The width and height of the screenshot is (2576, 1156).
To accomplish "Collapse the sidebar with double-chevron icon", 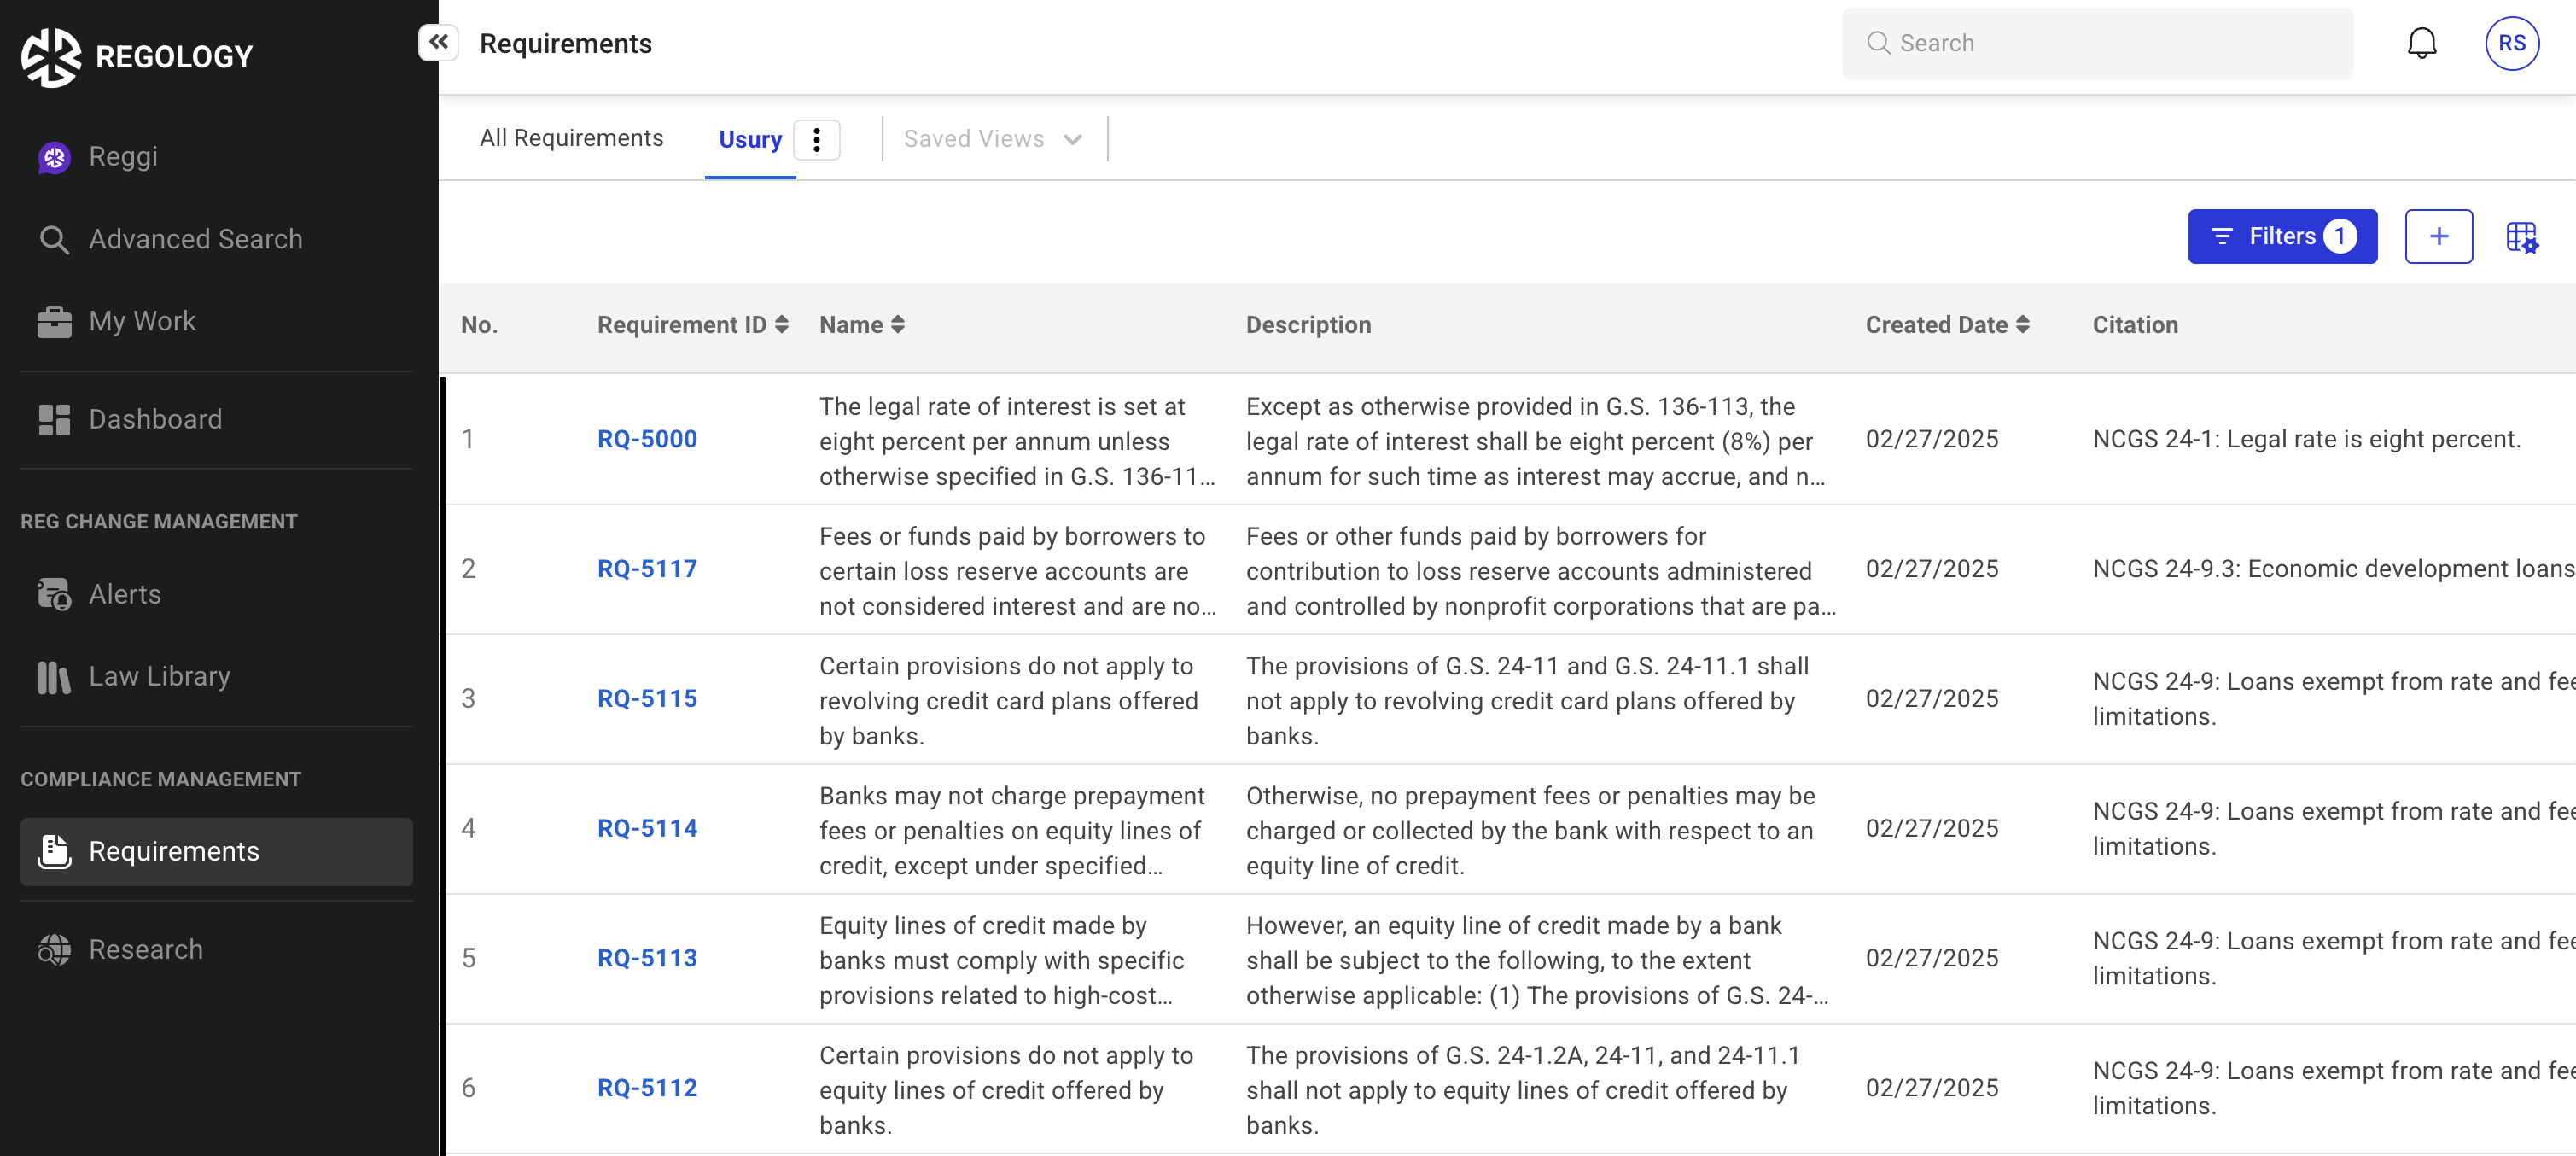I will (x=438, y=42).
